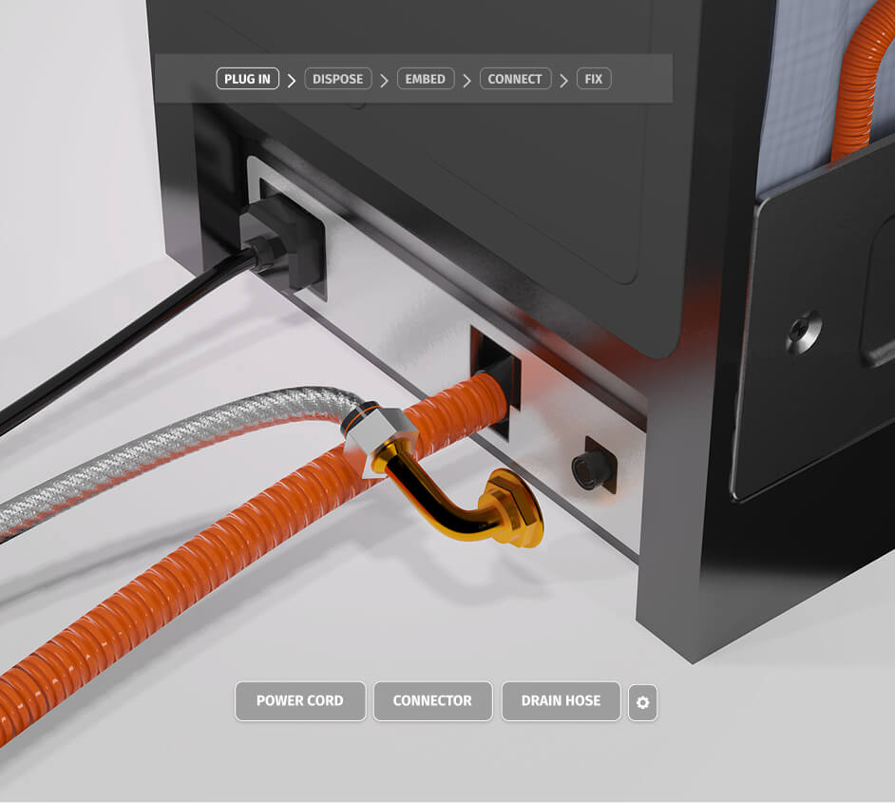
Task: Open the settings gear icon
Action: tap(642, 702)
